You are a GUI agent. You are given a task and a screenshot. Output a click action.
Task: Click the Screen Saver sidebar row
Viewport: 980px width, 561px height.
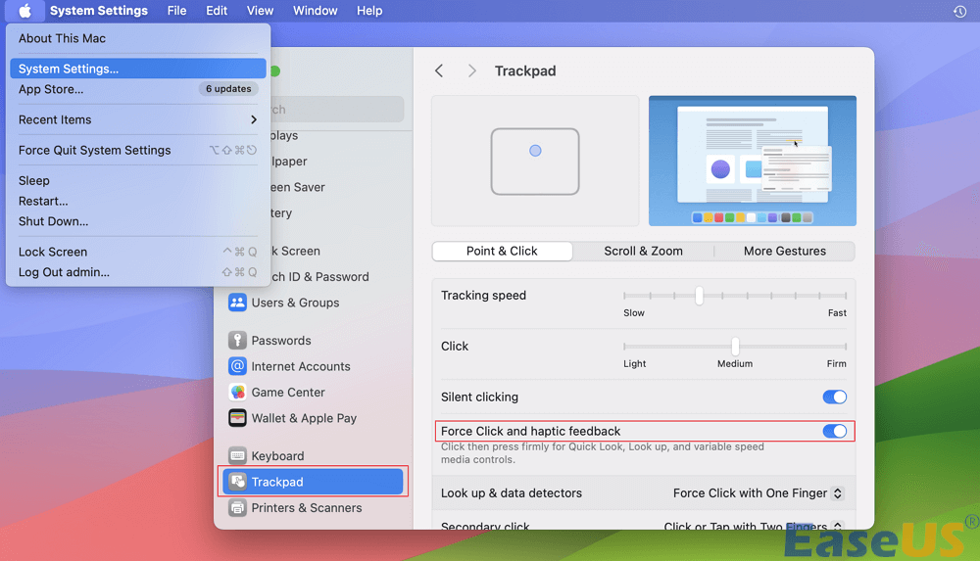click(x=337, y=187)
